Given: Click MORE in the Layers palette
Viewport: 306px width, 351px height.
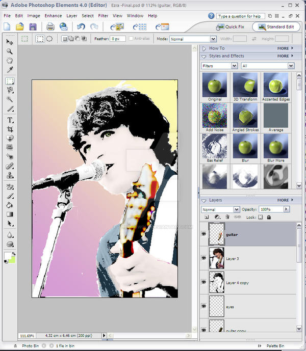Looking at the screenshot, I should (285, 200).
